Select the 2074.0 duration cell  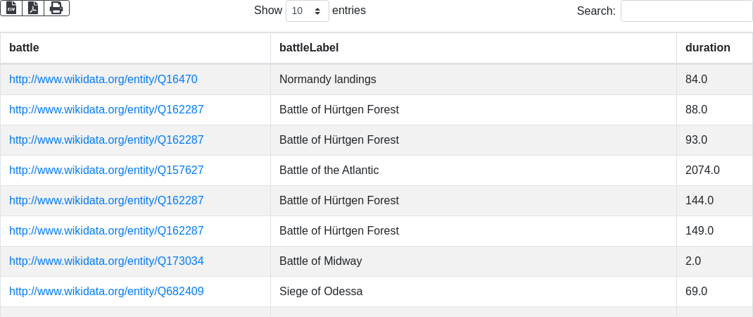pos(702,170)
